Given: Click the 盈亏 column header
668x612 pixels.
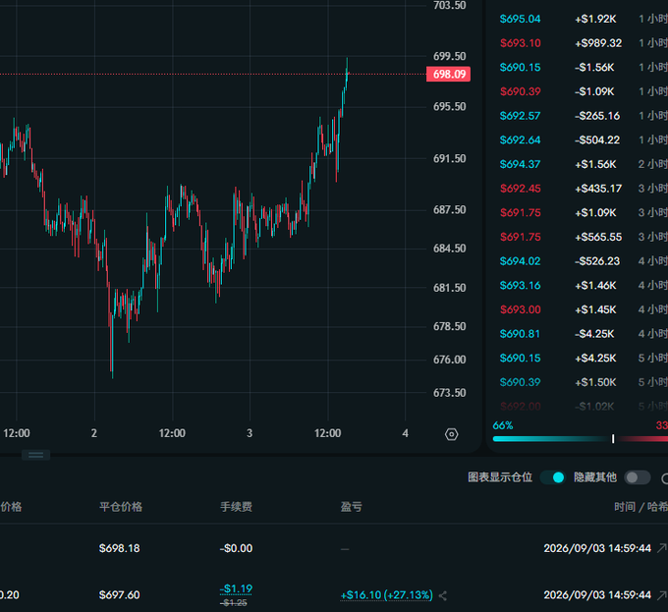Looking at the screenshot, I should coord(352,506).
